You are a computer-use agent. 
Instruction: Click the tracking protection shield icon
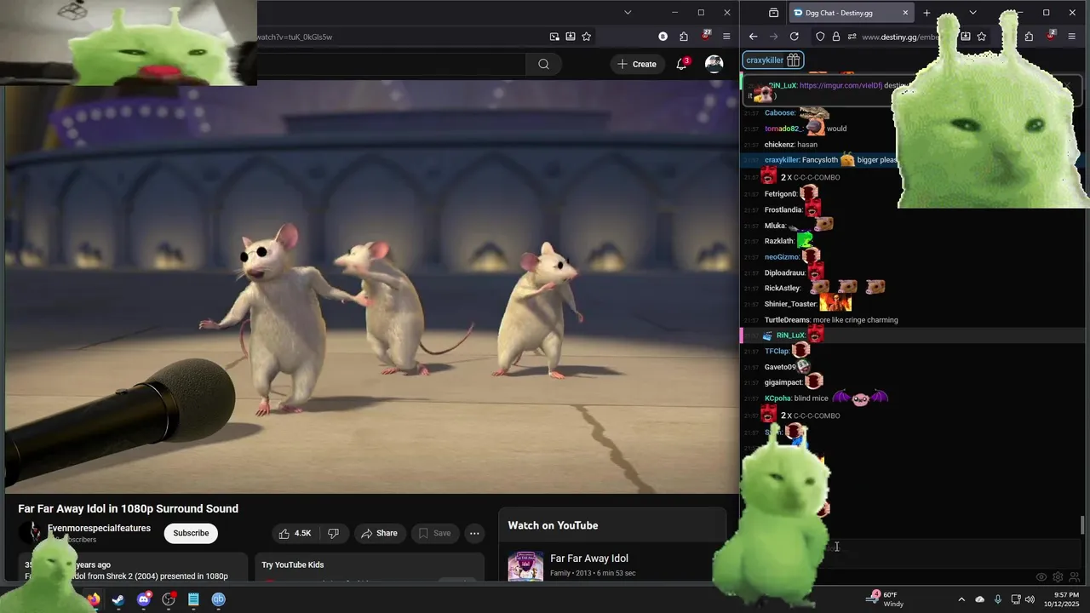click(x=820, y=37)
